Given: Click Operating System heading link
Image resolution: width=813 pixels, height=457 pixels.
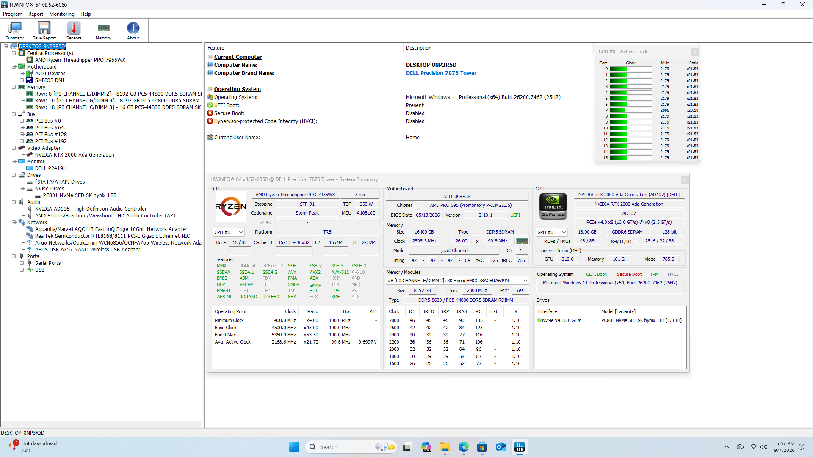Looking at the screenshot, I should (x=237, y=89).
